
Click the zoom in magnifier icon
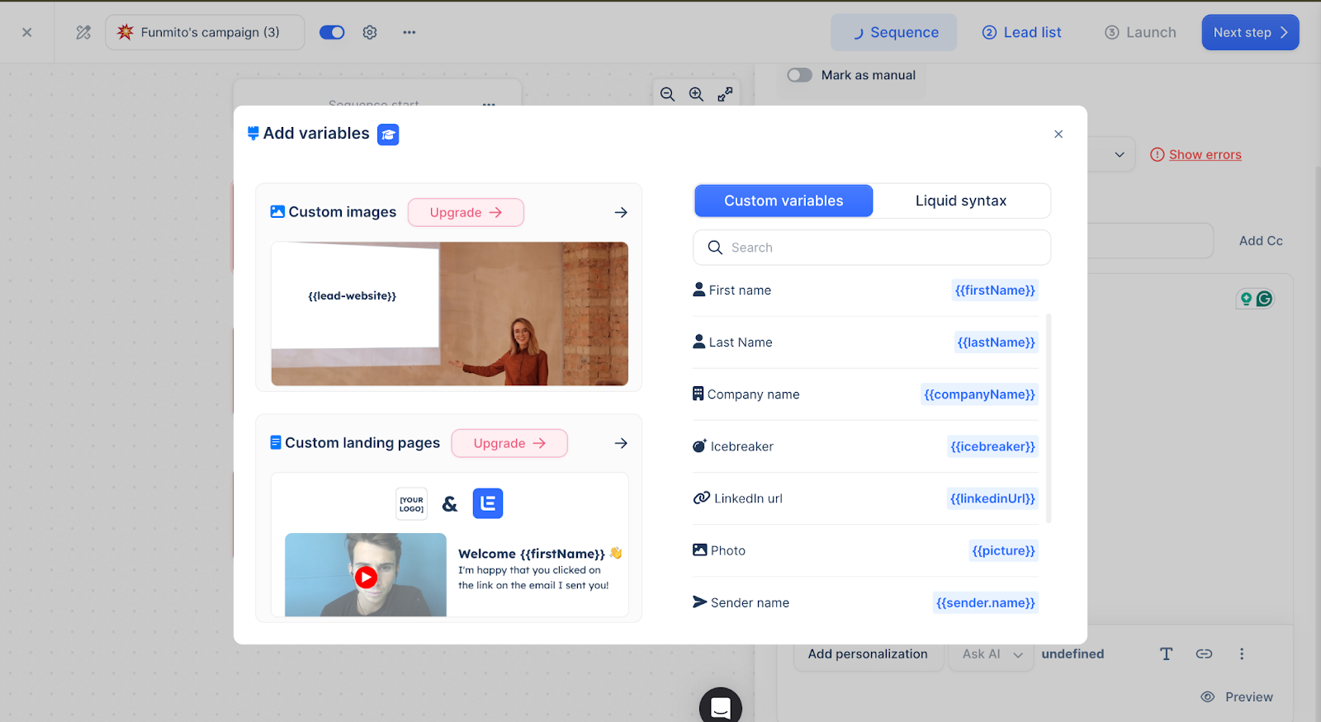pos(696,94)
